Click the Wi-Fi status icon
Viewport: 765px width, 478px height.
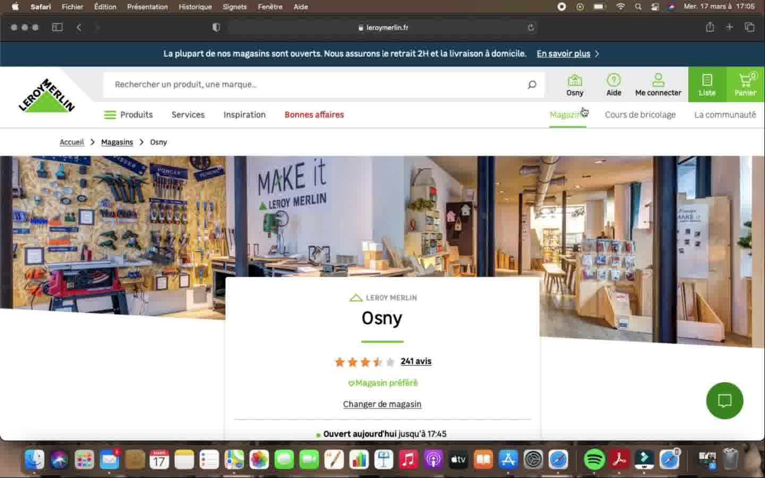[620, 6]
